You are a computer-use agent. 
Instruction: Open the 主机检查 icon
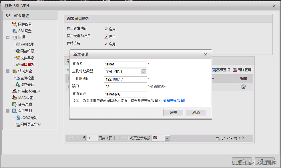[18, 78]
